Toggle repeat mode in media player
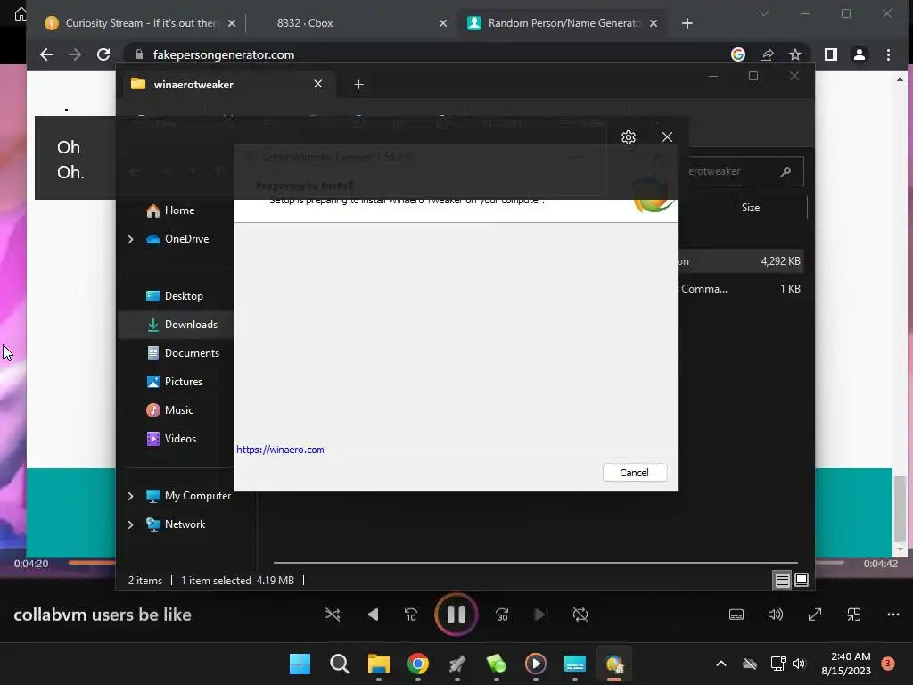 pos(580,615)
